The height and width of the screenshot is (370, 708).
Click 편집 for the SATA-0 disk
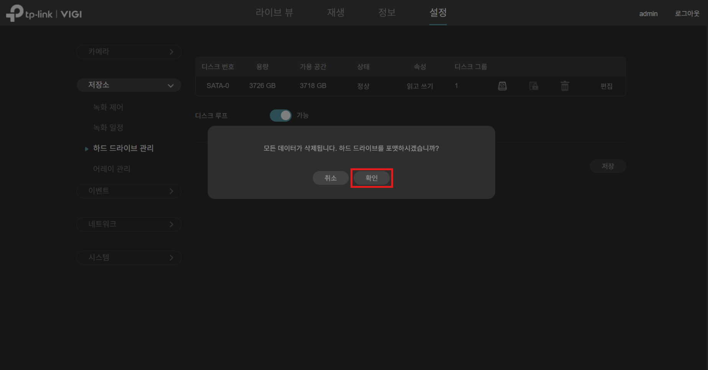606,86
